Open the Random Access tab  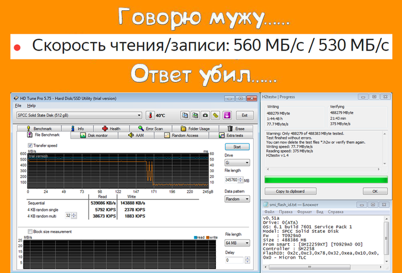(181, 135)
